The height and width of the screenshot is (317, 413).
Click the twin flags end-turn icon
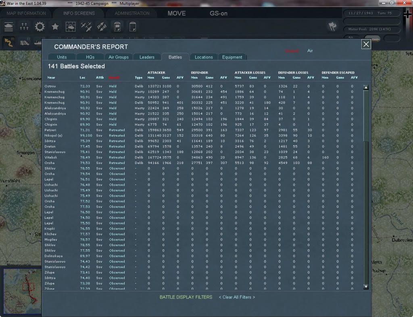coord(332,27)
